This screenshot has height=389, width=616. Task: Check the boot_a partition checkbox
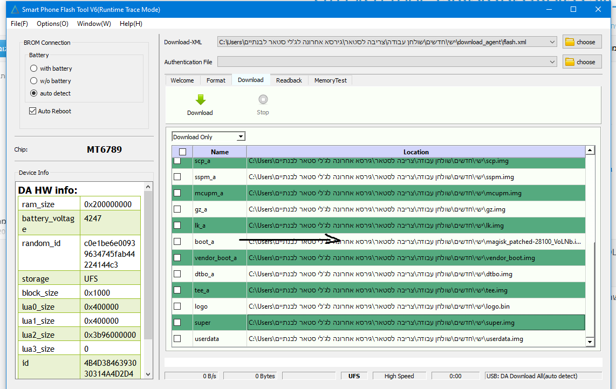pos(177,242)
